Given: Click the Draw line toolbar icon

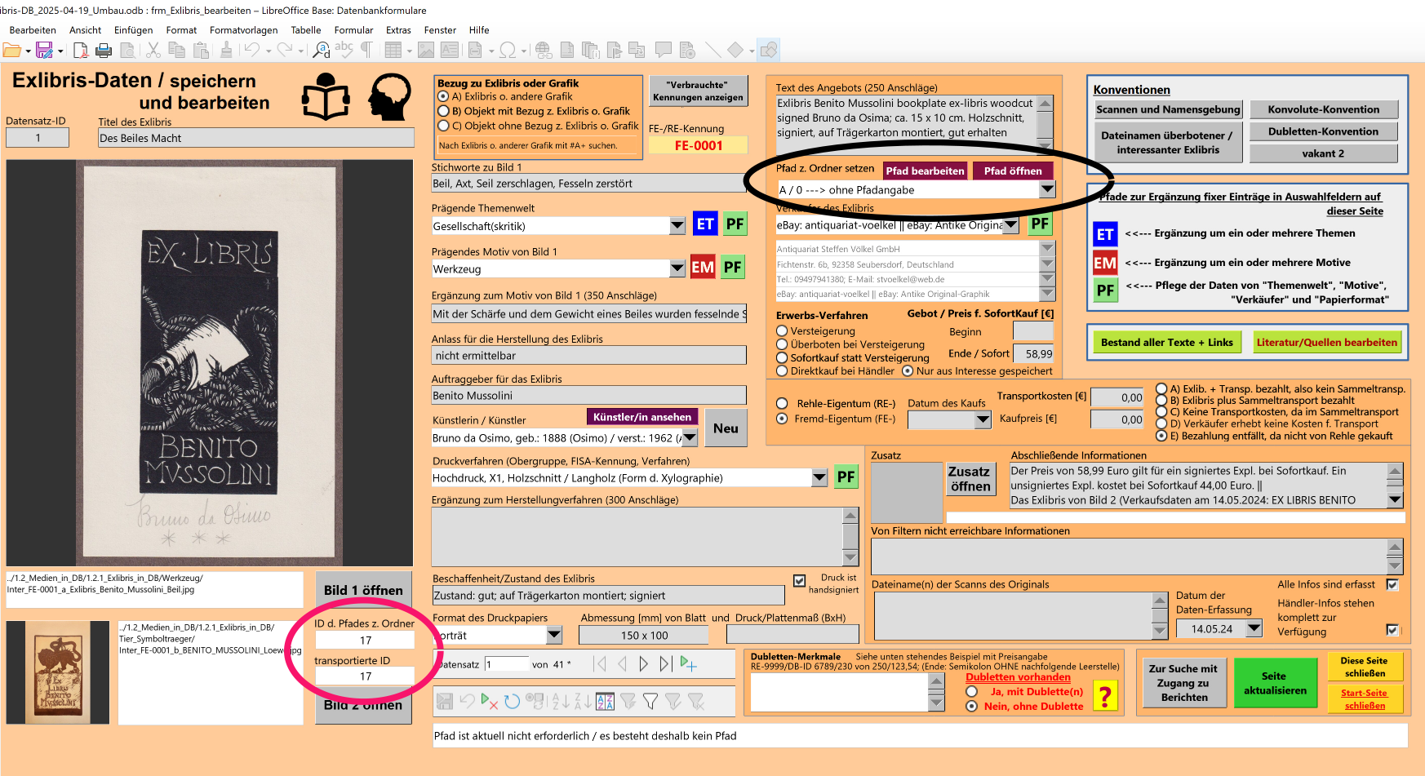Looking at the screenshot, I should click(x=712, y=51).
